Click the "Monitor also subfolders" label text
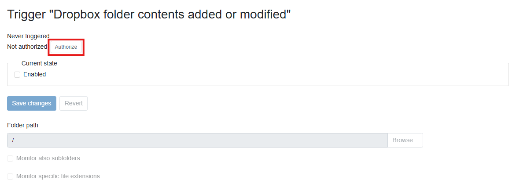Screen dimensions: 516x191 [x=48, y=158]
